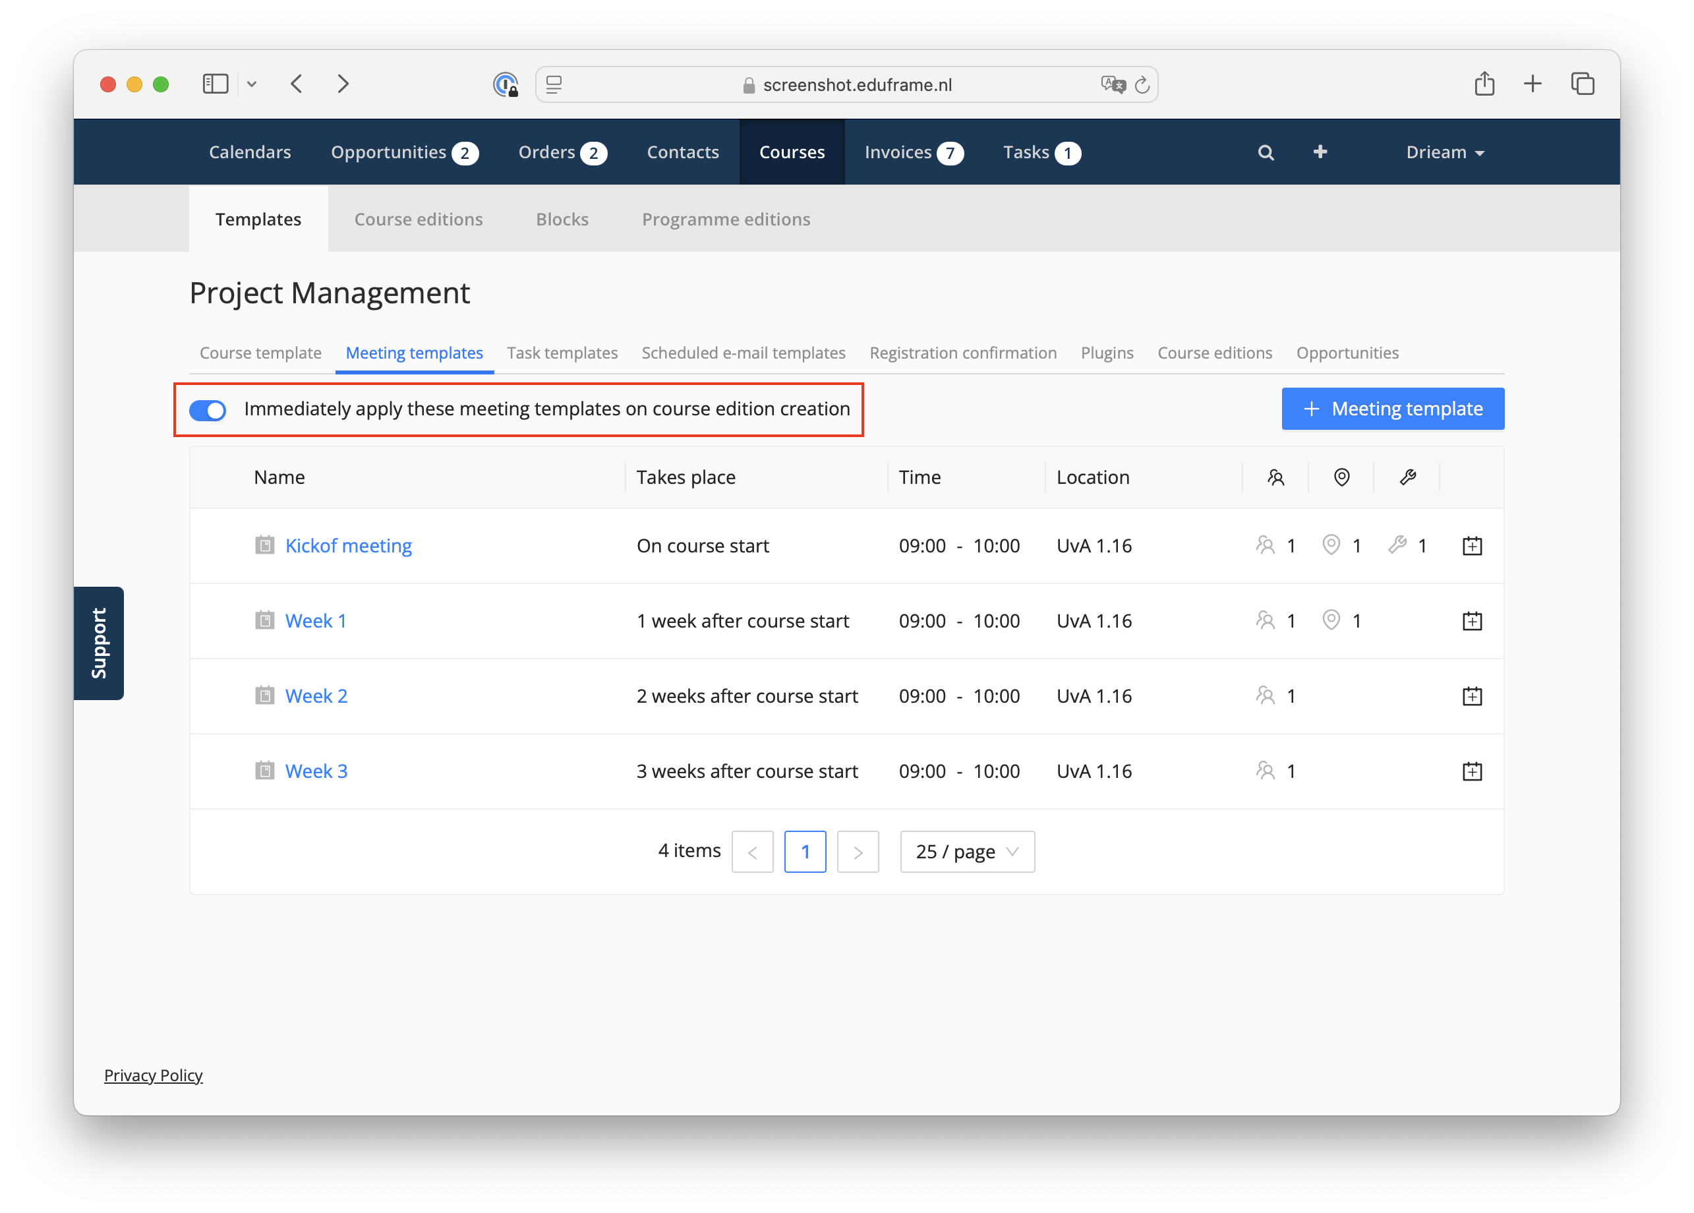Click location pin icon in Week 1 row
The height and width of the screenshot is (1213, 1694).
tap(1331, 620)
